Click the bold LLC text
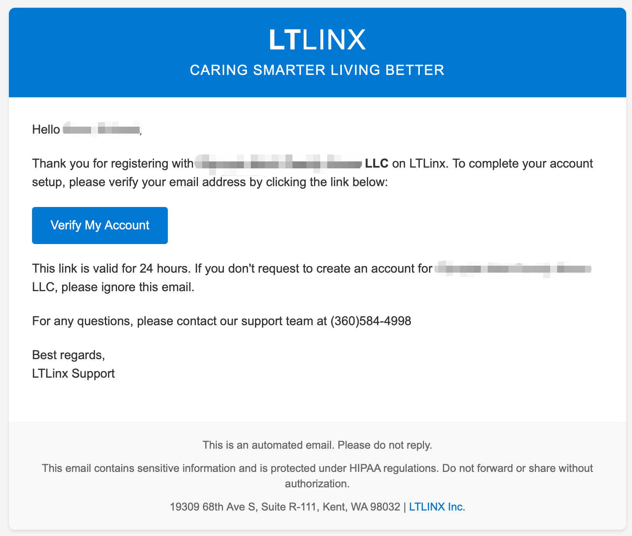The height and width of the screenshot is (536, 632). tap(377, 164)
